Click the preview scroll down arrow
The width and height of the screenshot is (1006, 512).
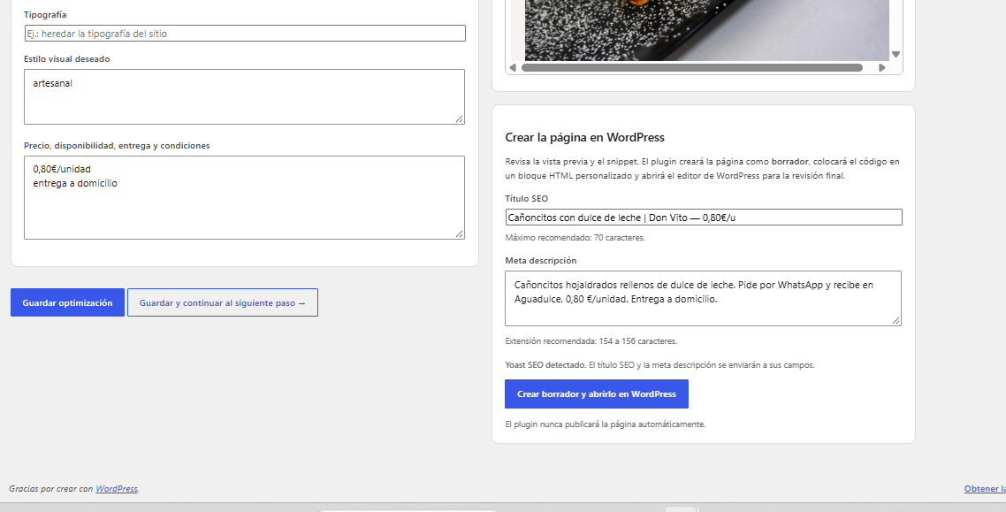(x=896, y=55)
